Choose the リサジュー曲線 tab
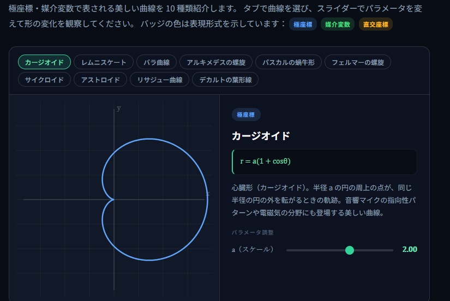450x301 pixels. pyautogui.click(x=160, y=80)
